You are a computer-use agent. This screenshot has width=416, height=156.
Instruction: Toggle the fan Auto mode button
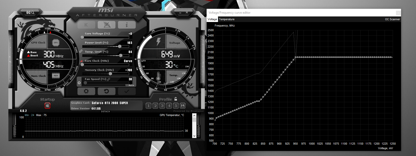pyautogui.click(x=131, y=85)
